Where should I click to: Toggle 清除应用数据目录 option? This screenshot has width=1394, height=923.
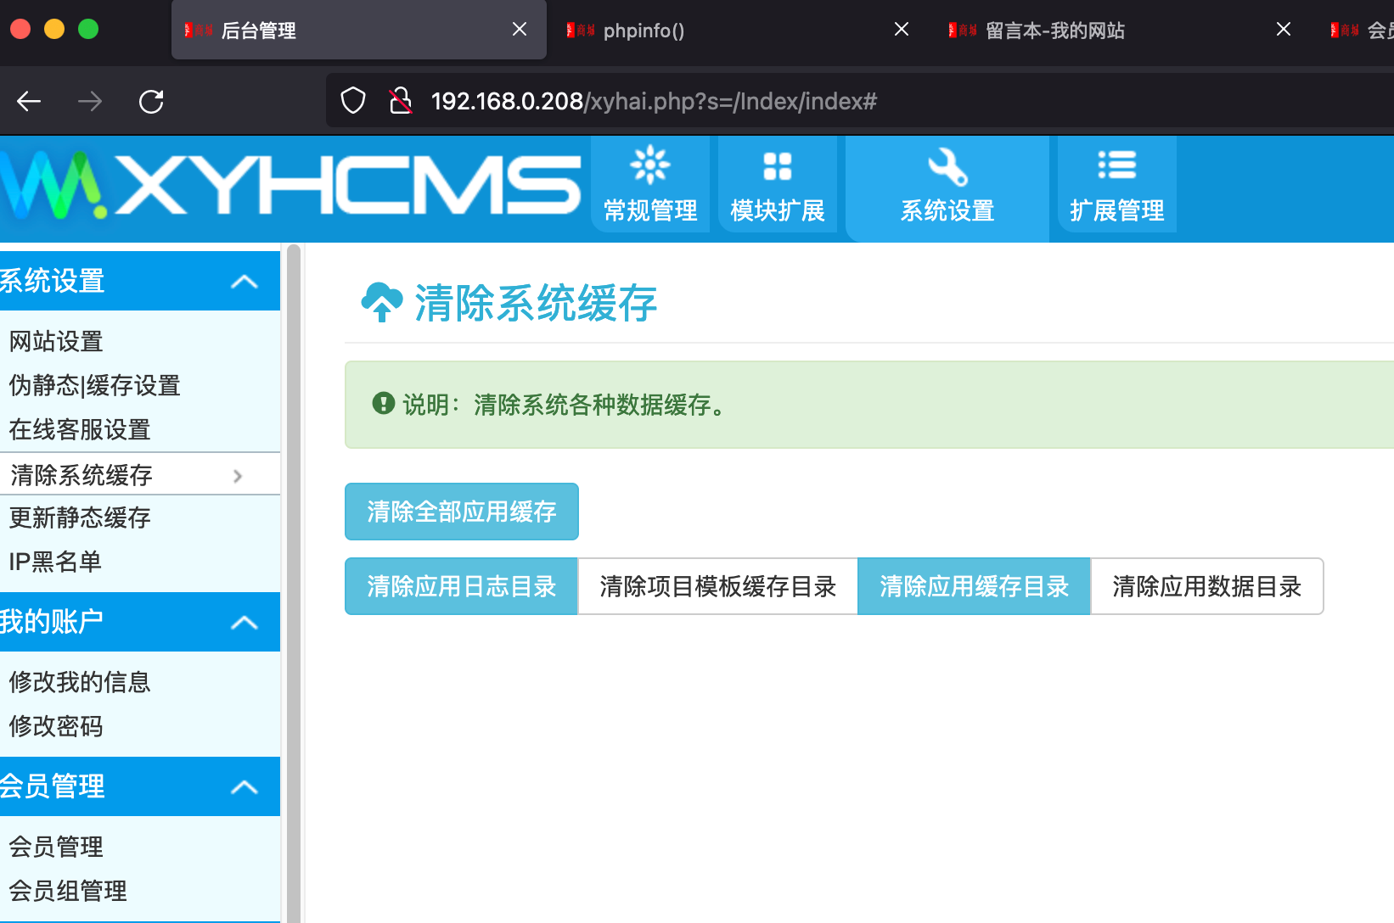tap(1206, 586)
